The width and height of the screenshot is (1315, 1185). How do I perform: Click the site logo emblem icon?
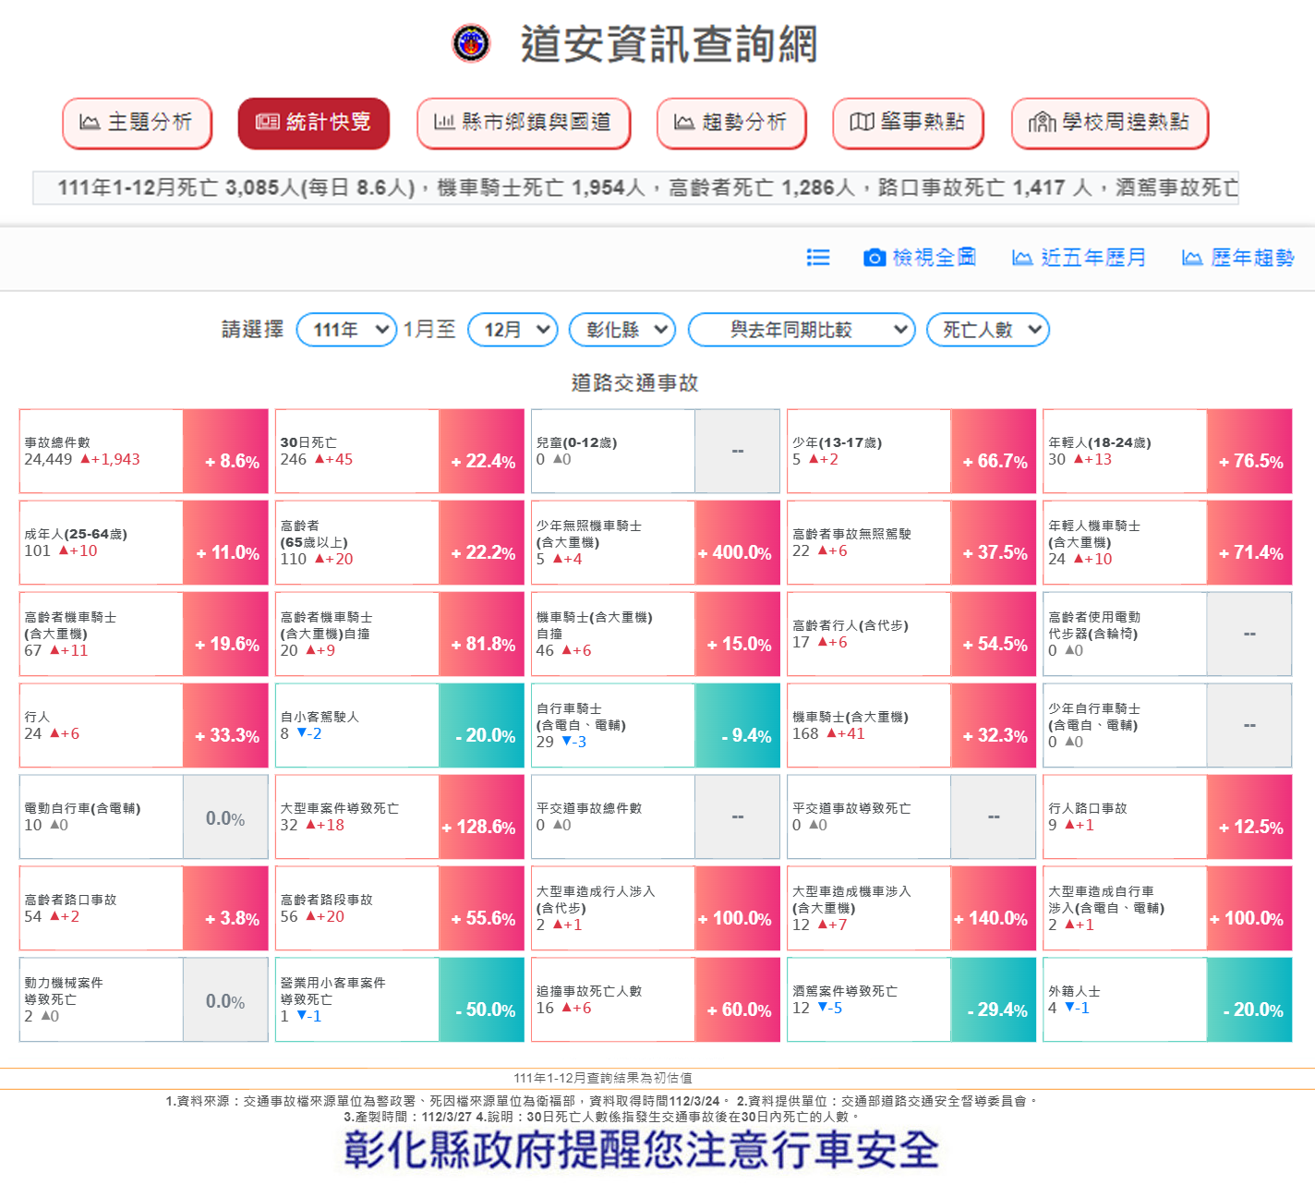[471, 43]
